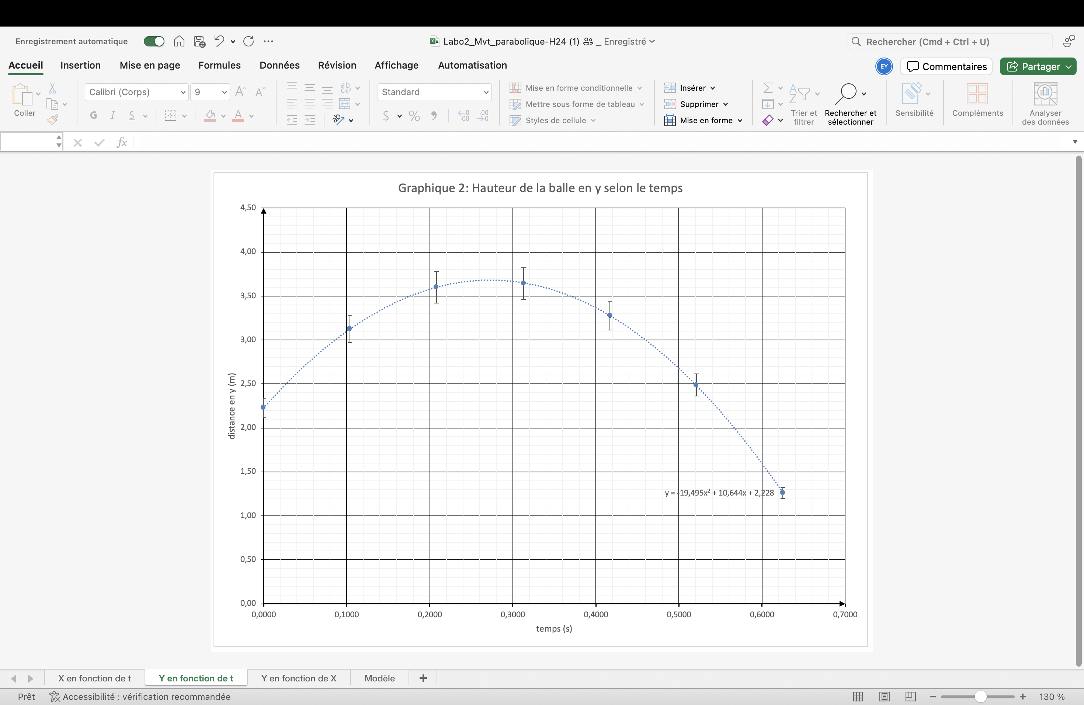
Task: Click the Save icon in title bar
Action: [199, 41]
